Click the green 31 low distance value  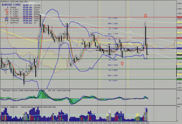(7, 16)
